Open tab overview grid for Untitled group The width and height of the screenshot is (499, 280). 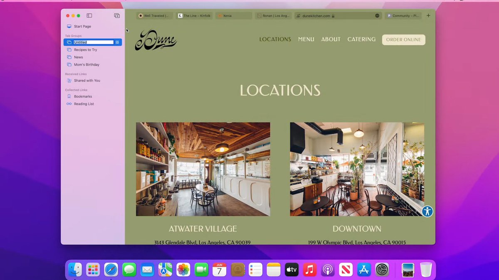click(117, 42)
